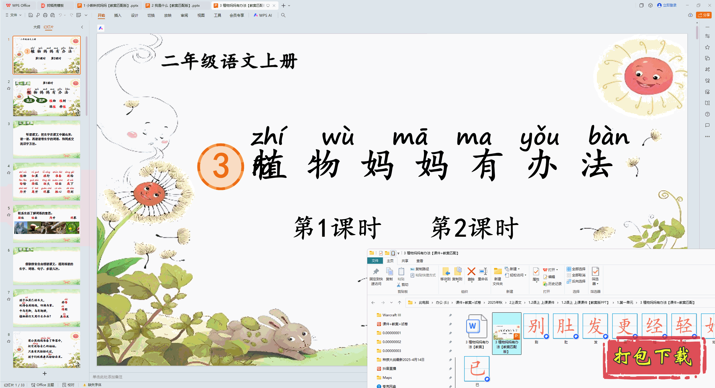
Task: Click the Print icon in quick toolbar
Action: (45, 15)
